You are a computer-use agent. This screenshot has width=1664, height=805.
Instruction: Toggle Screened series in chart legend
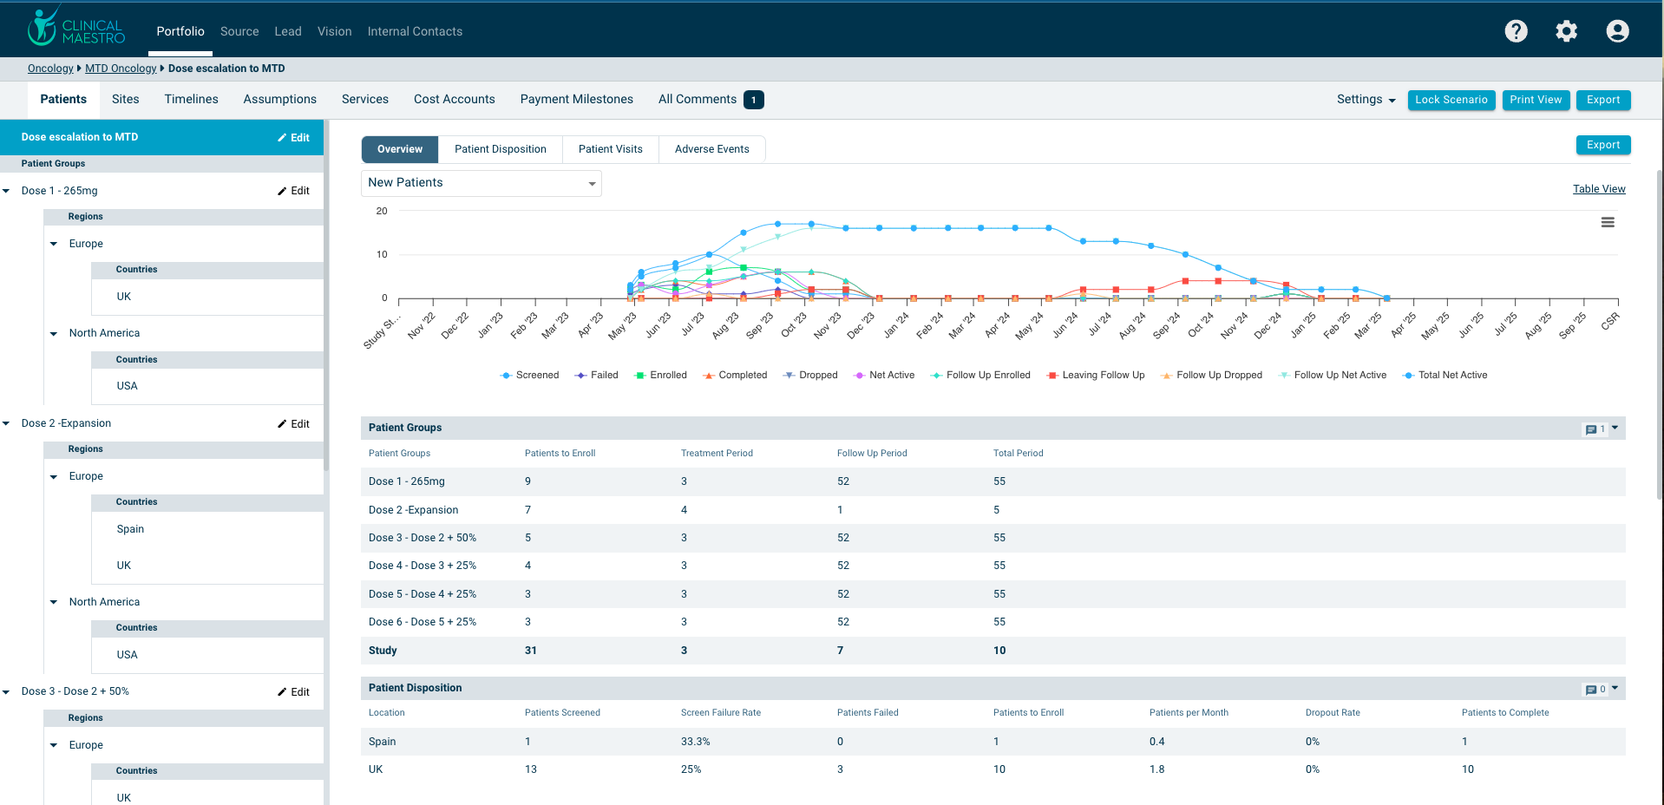pyautogui.click(x=529, y=376)
